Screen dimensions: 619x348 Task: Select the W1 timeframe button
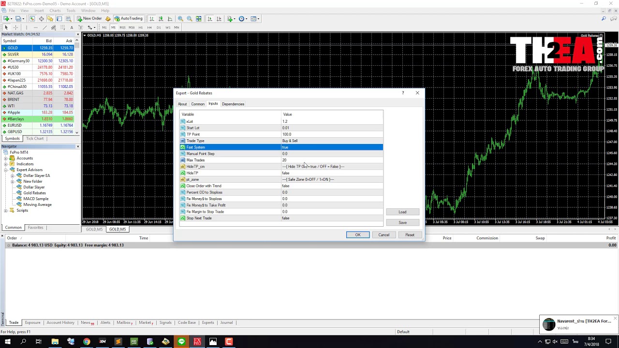[168, 28]
